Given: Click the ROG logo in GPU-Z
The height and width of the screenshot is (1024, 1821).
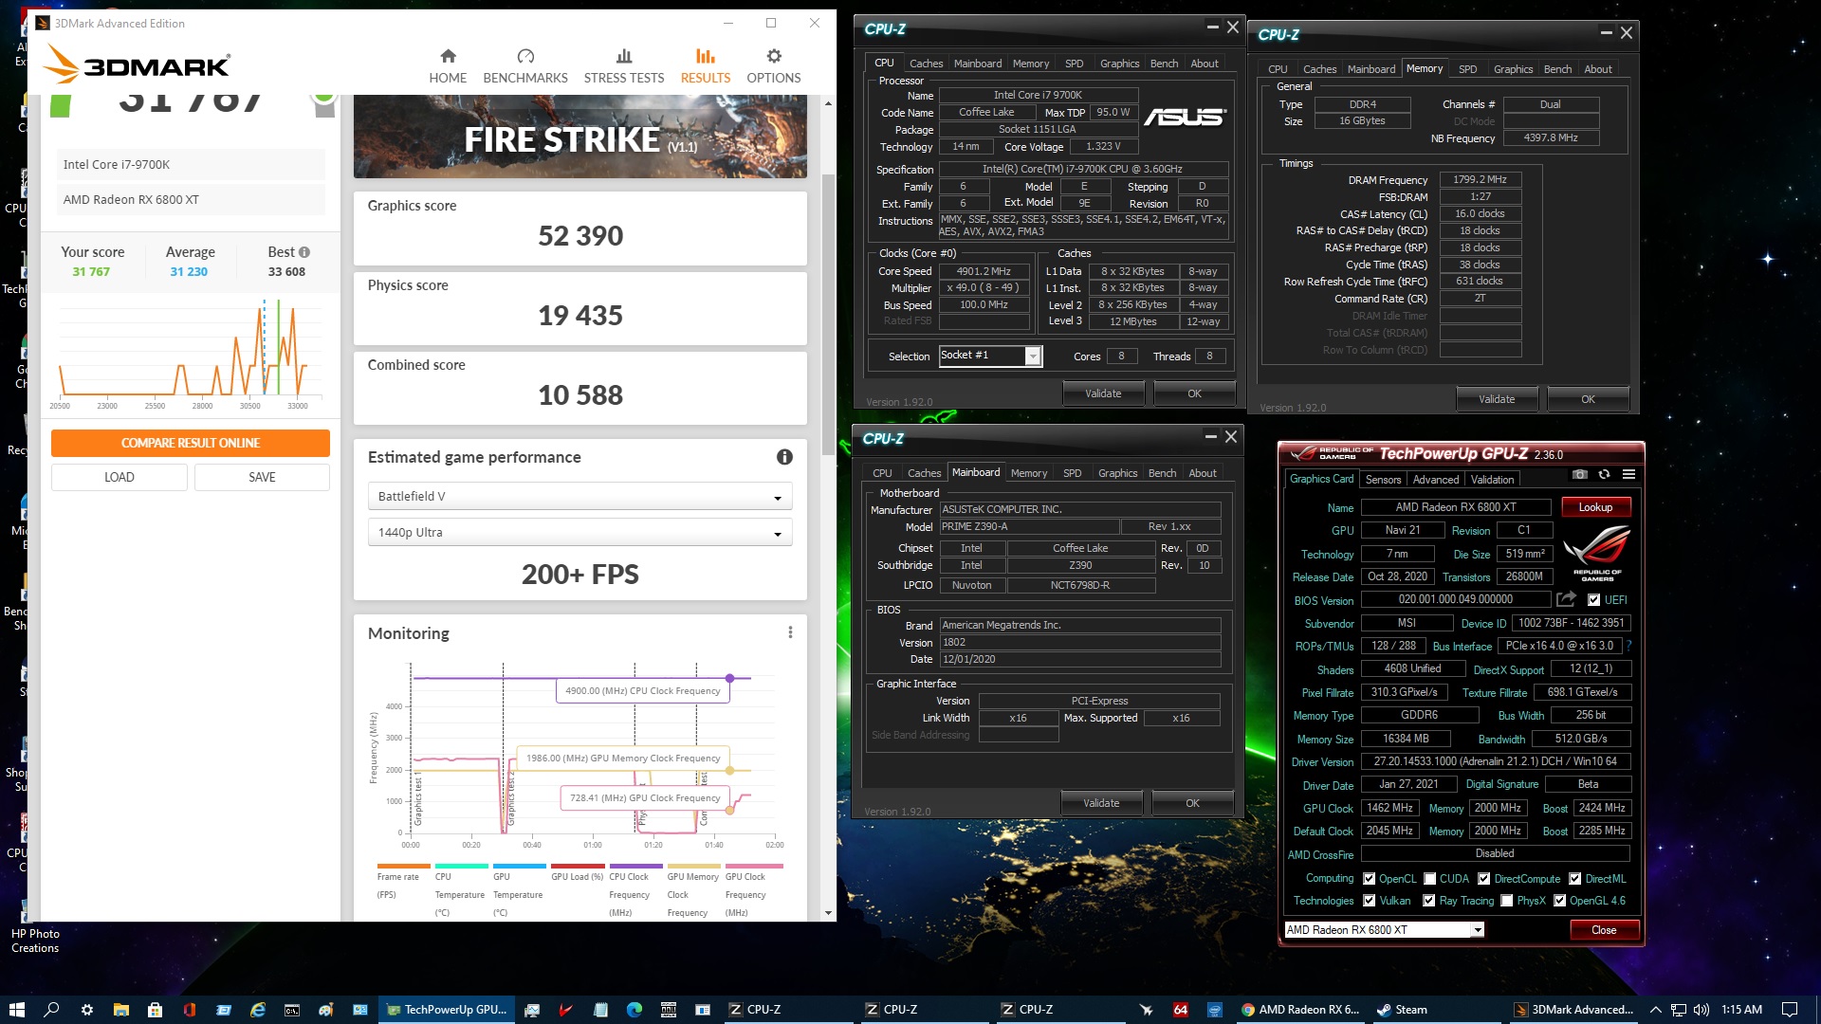Looking at the screenshot, I should click(x=1597, y=552).
